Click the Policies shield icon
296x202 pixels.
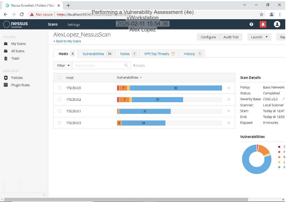[x=6, y=78]
